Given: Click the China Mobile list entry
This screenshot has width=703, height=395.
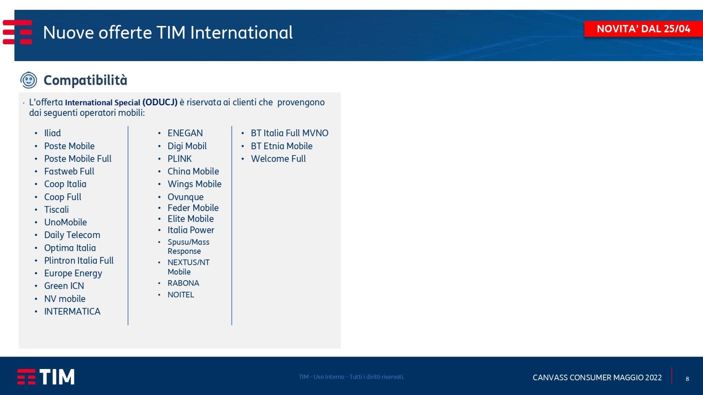Looking at the screenshot, I should pos(193,171).
